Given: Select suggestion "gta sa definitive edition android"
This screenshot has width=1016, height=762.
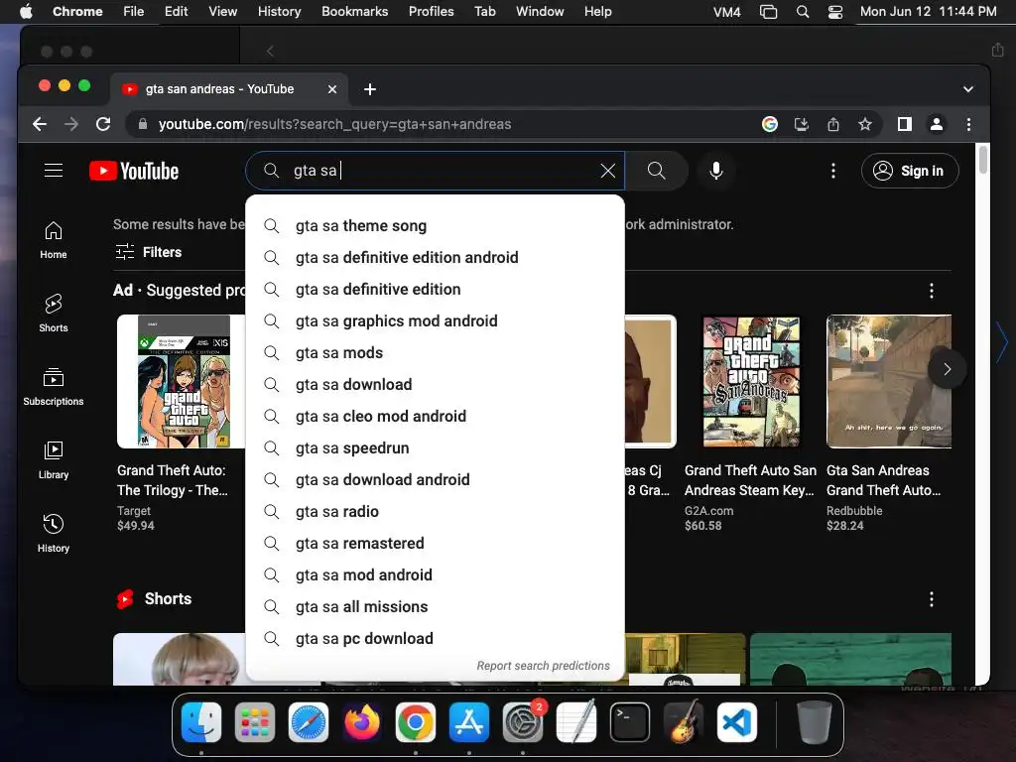Looking at the screenshot, I should pyautogui.click(x=435, y=258).
